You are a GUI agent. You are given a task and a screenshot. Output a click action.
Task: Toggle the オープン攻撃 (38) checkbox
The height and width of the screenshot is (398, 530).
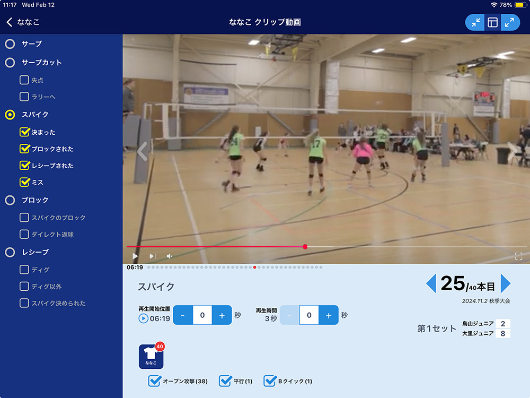(x=155, y=380)
